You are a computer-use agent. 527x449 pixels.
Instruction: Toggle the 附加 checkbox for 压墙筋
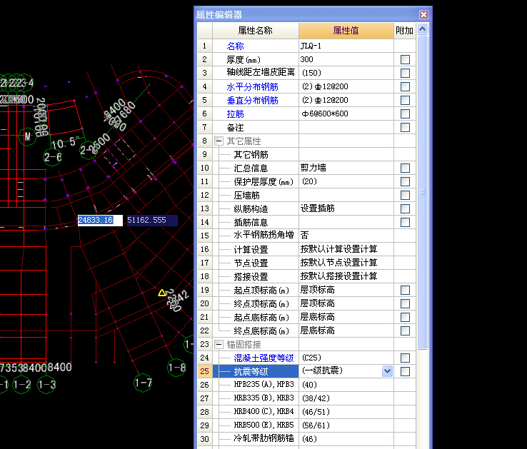click(405, 196)
